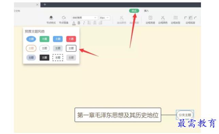Open the 微软雅黑 font family dropdown
This screenshot has width=219, height=134.
coord(84,18)
